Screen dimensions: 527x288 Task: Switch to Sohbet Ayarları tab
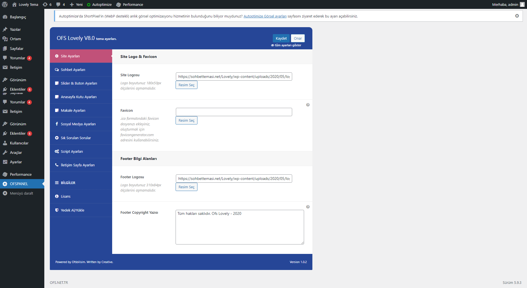(81, 70)
